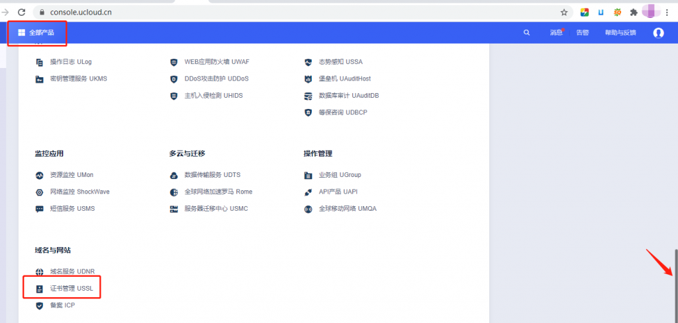Open 操作日志 ULog link

pos(71,62)
